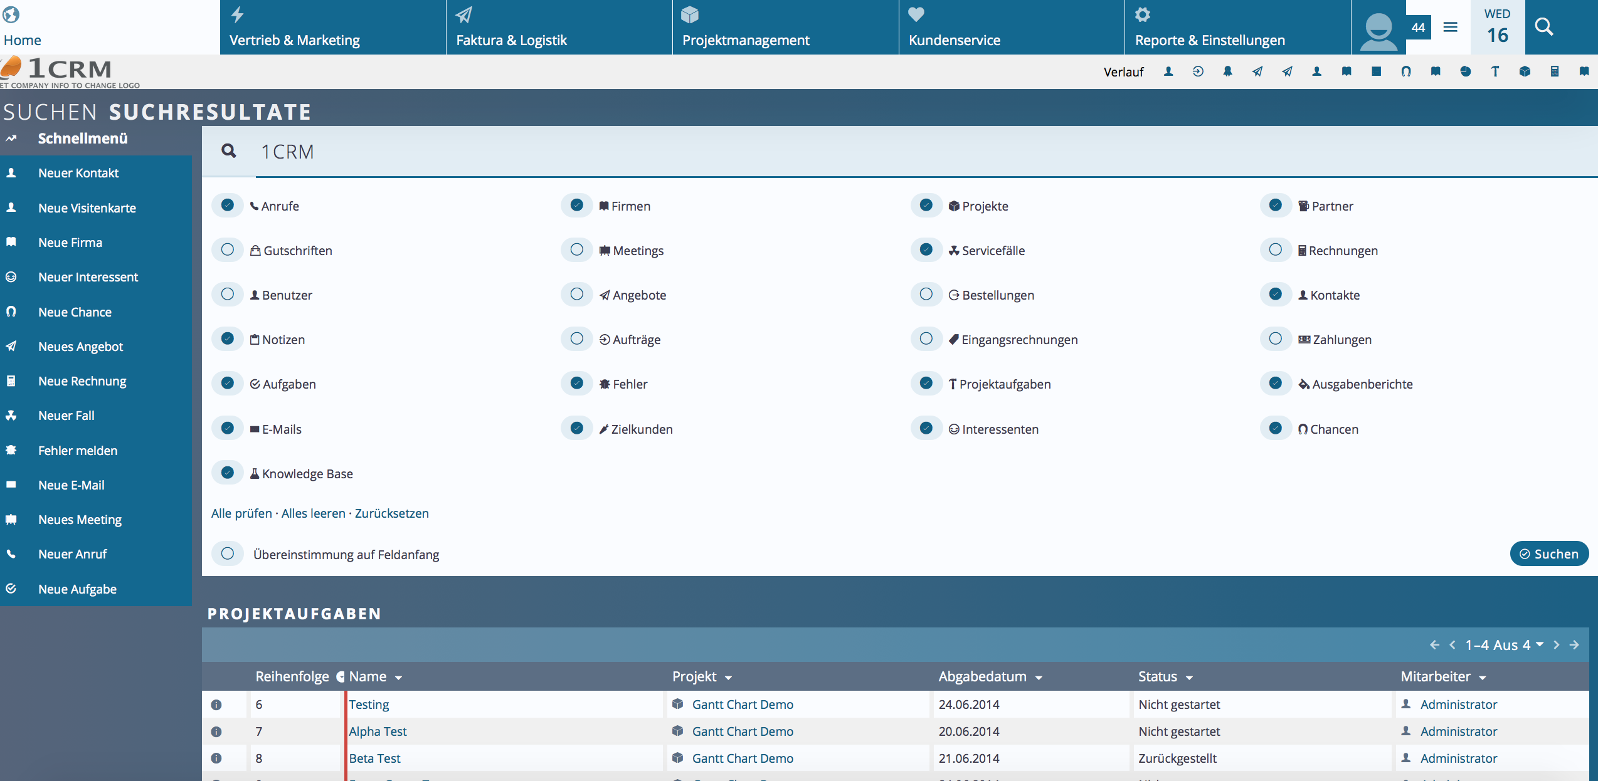The image size is (1598, 781).
Task: Open the Name column sort dropdown
Action: (398, 678)
